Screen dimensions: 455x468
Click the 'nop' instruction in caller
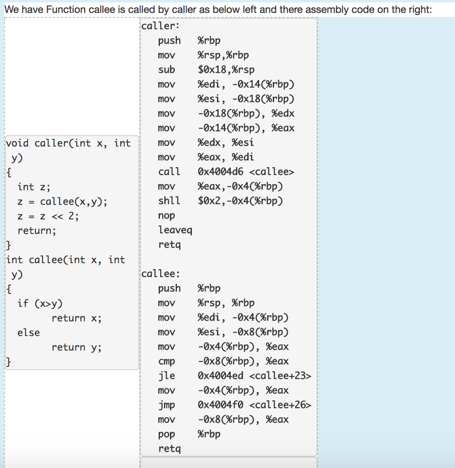coord(166,216)
